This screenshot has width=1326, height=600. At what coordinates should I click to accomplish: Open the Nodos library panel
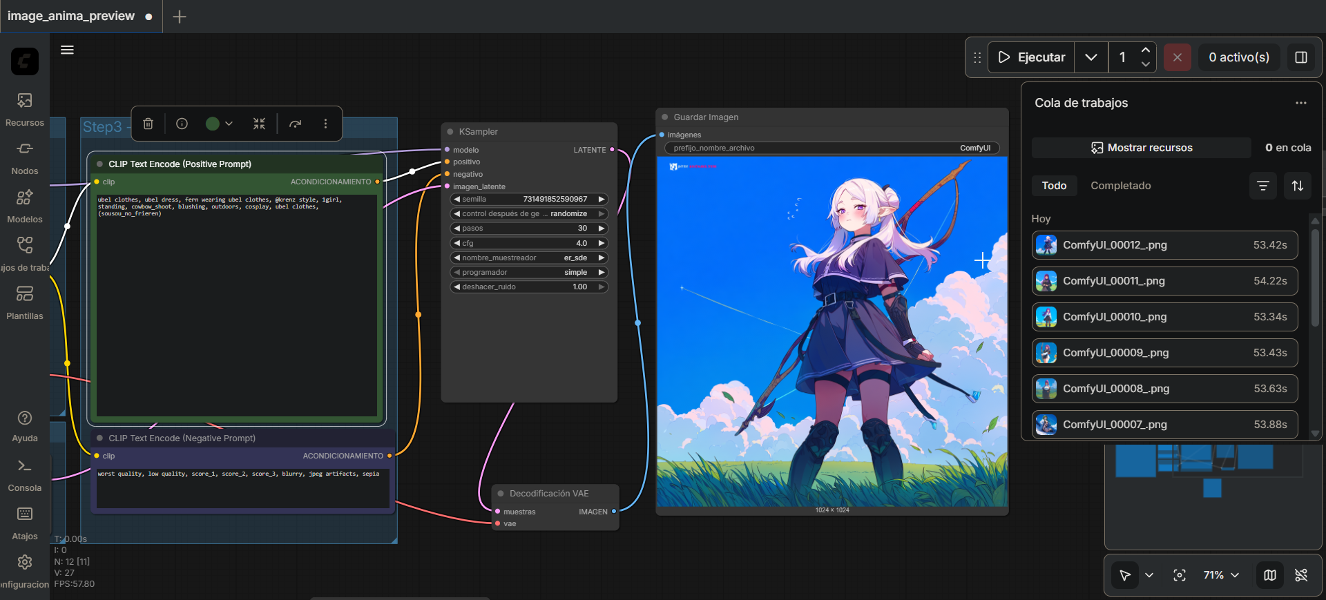pos(25,157)
